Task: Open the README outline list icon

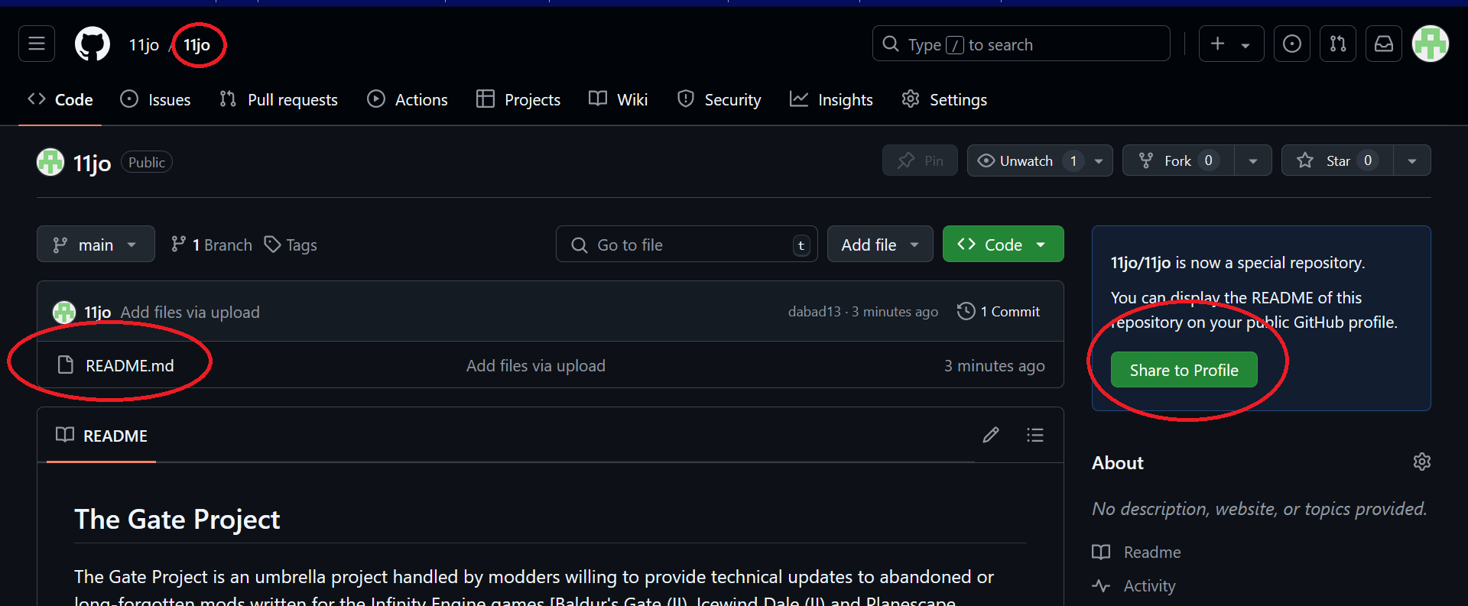Action: pos(1035,435)
